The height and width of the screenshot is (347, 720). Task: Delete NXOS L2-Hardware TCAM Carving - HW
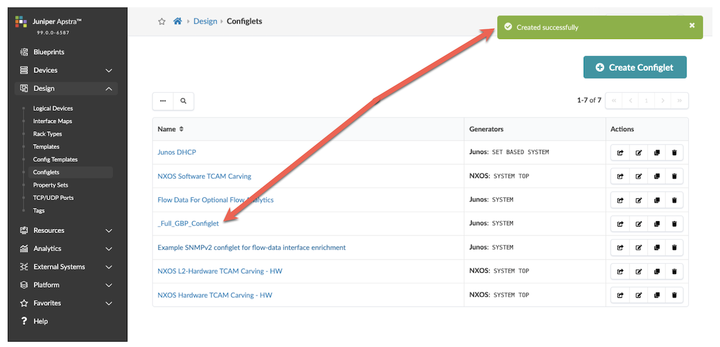pos(674,271)
